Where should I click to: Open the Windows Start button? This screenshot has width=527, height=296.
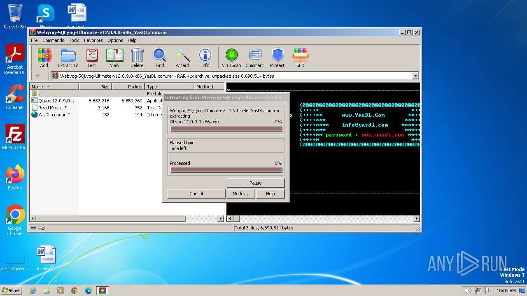click(x=12, y=291)
